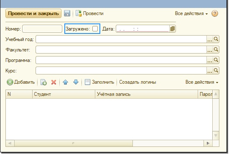Click the Парол column header
Viewport: 229px width, 154px height.
point(205,94)
